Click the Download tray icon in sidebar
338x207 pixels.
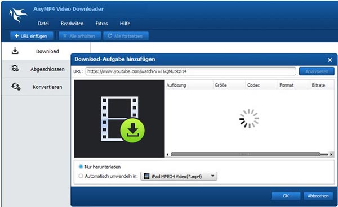[15, 51]
